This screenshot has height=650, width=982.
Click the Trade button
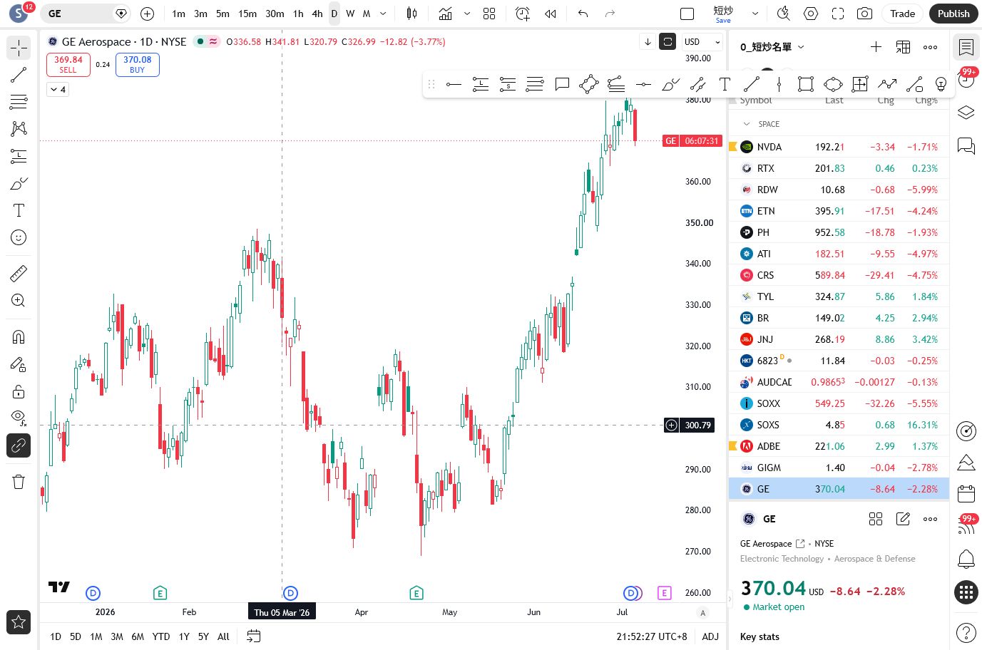902,14
